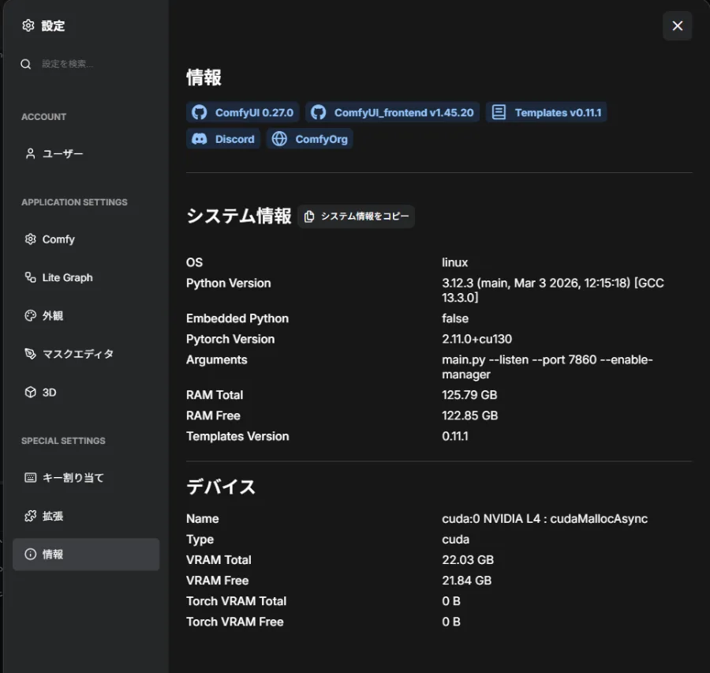
Task: Click the globe icon on ComfyOrg badge
Action: click(279, 139)
